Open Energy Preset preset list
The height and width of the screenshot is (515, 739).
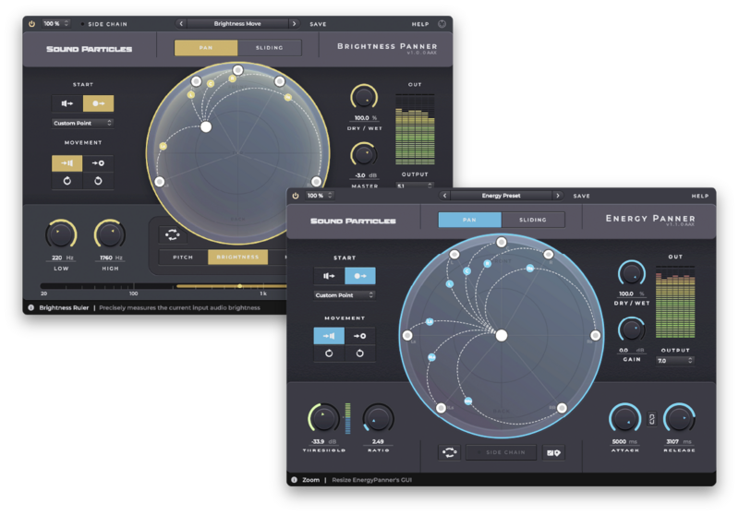[501, 196]
